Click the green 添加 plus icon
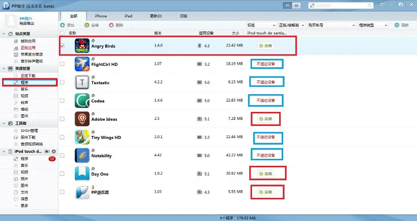The width and height of the screenshot is (417, 221). click(x=63, y=25)
